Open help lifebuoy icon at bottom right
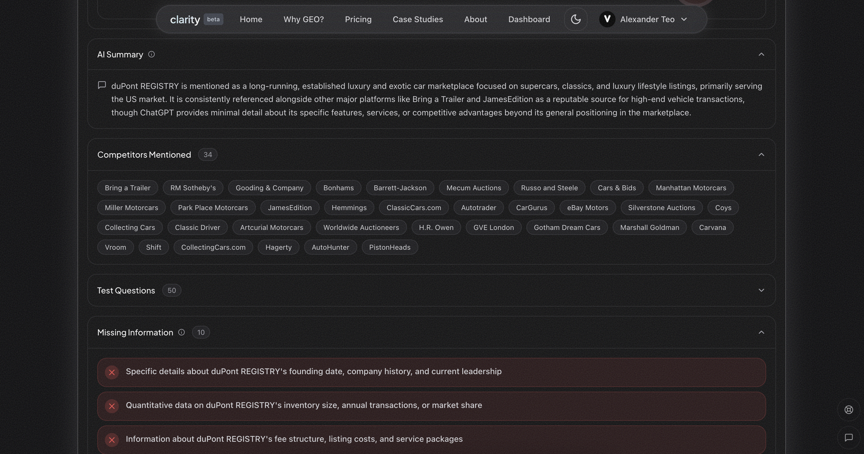Screen dimensions: 864x454 point(849,410)
